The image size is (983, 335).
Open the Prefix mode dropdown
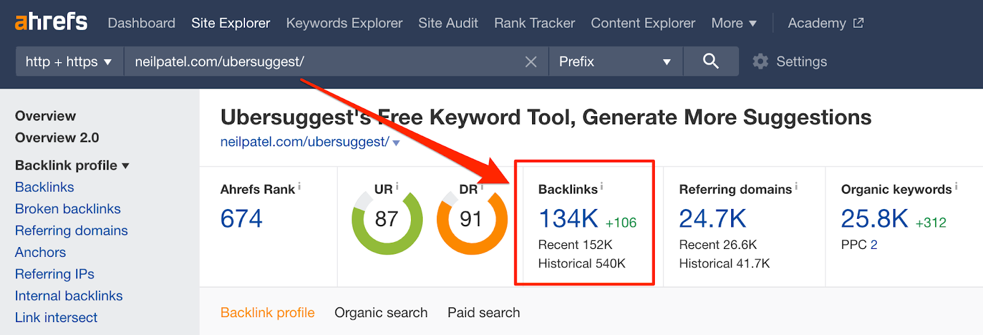pos(615,61)
